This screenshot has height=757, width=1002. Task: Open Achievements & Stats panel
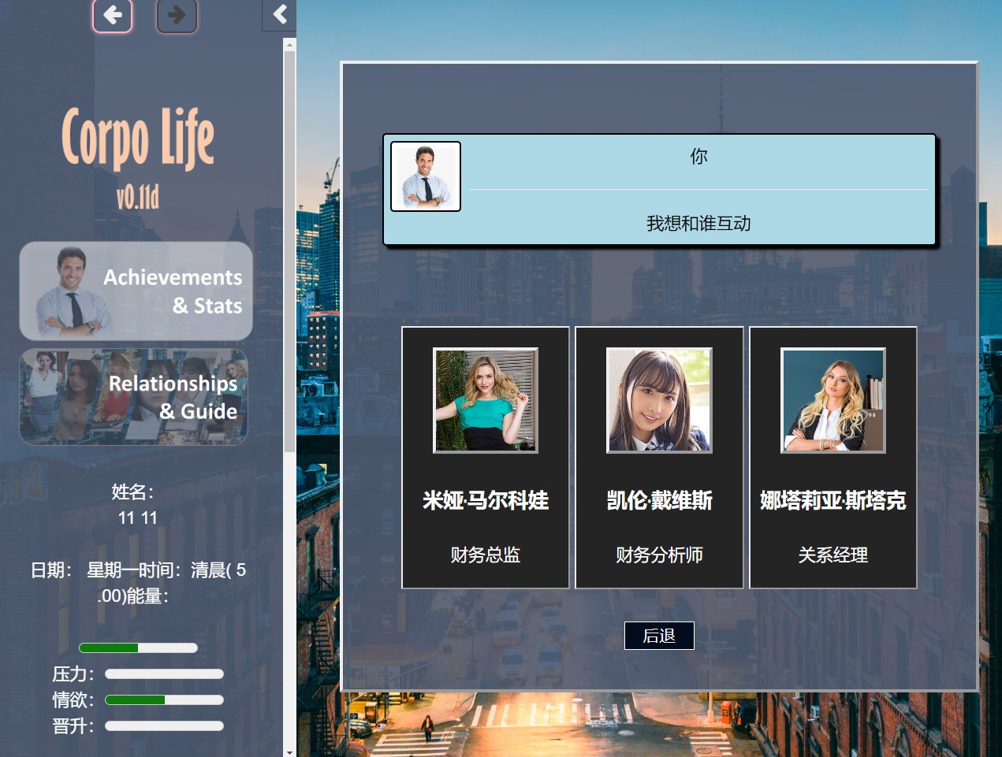(x=136, y=291)
